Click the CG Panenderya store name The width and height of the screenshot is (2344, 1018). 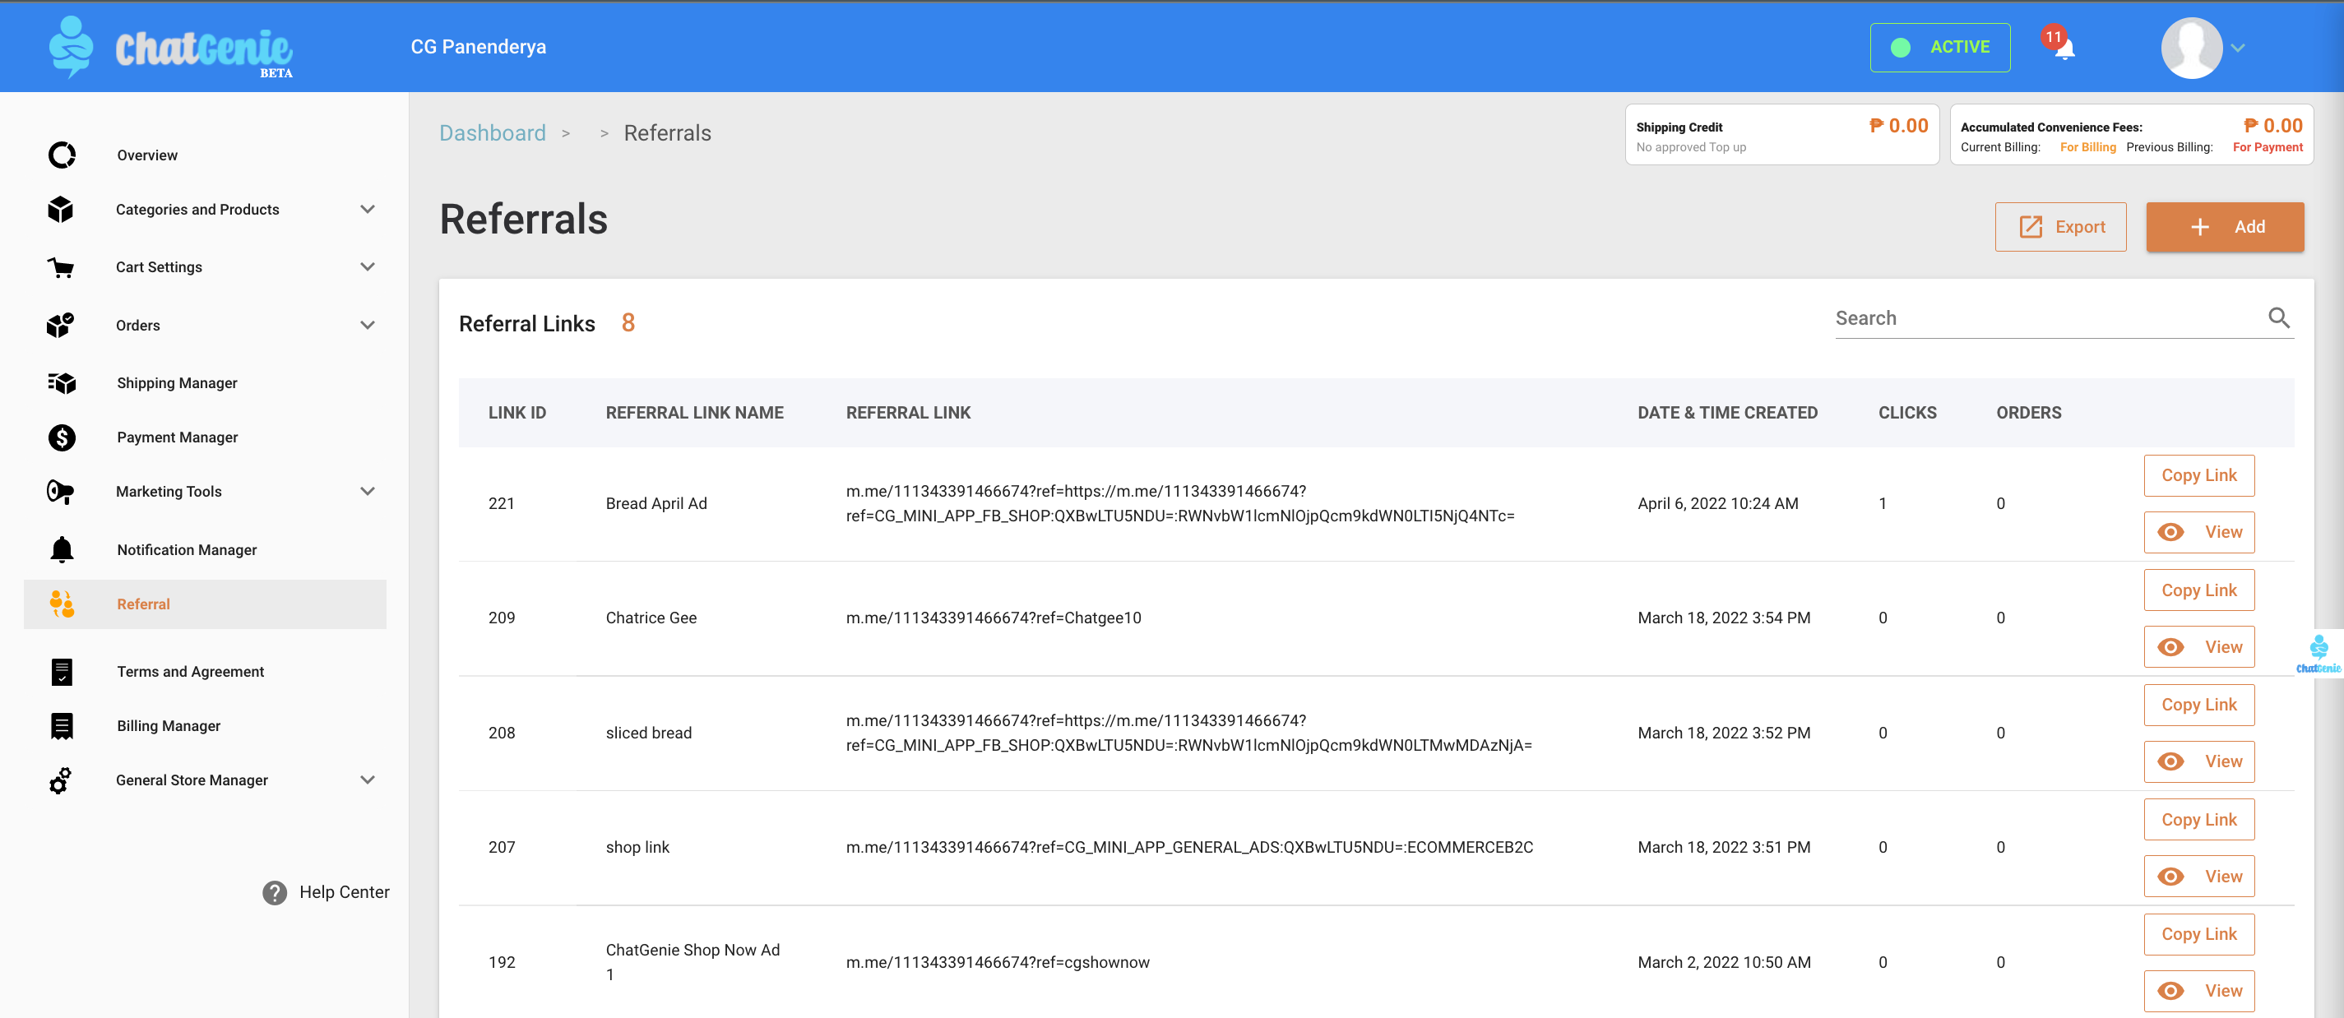pyautogui.click(x=478, y=48)
